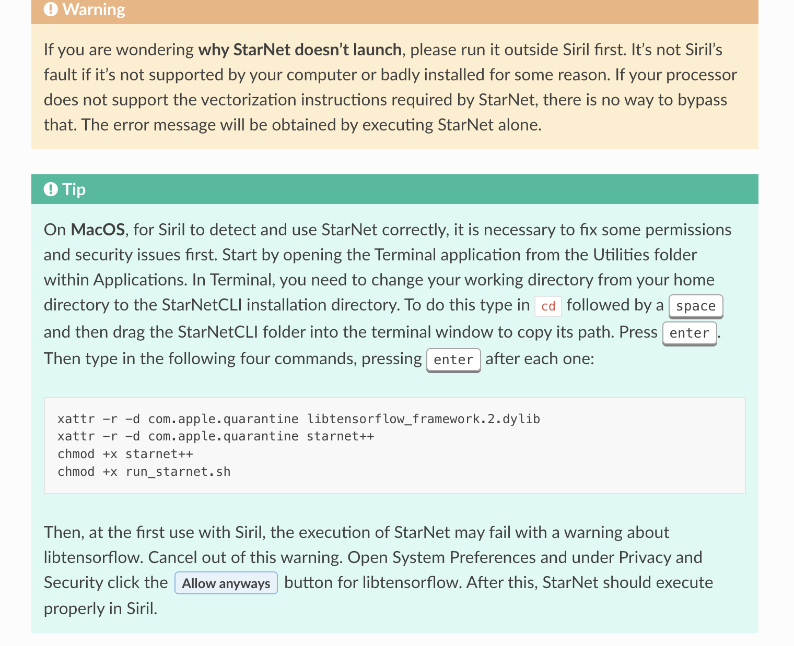The image size is (794, 646).
Task: Click "properly in Siril." at the tip's end
Action: [100, 608]
